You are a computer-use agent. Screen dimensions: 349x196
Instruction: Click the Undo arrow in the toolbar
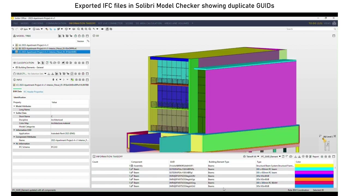click(13, 29)
